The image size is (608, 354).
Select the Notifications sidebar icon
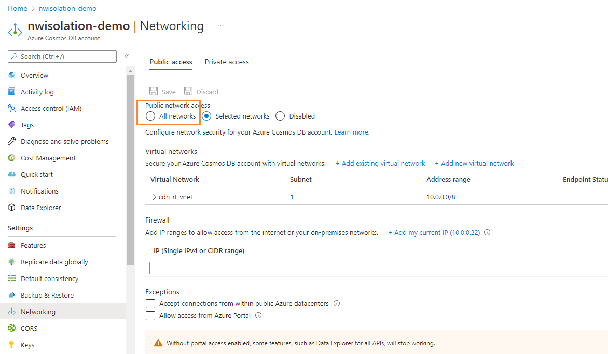point(11,191)
